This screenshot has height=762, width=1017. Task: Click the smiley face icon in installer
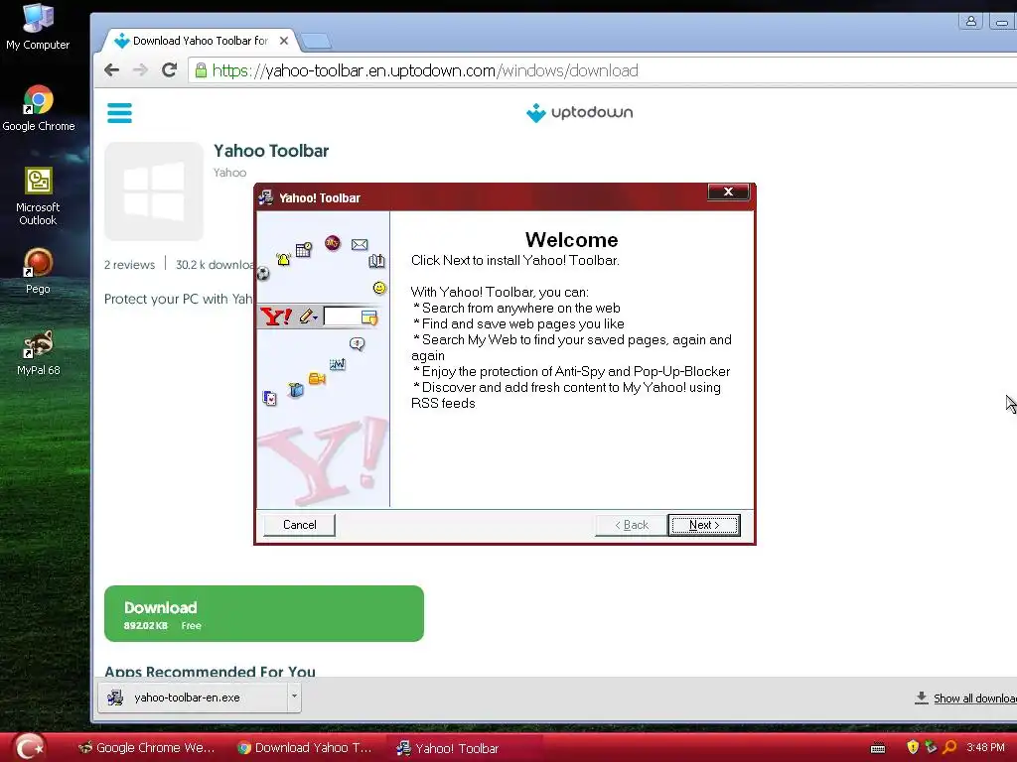pyautogui.click(x=379, y=288)
